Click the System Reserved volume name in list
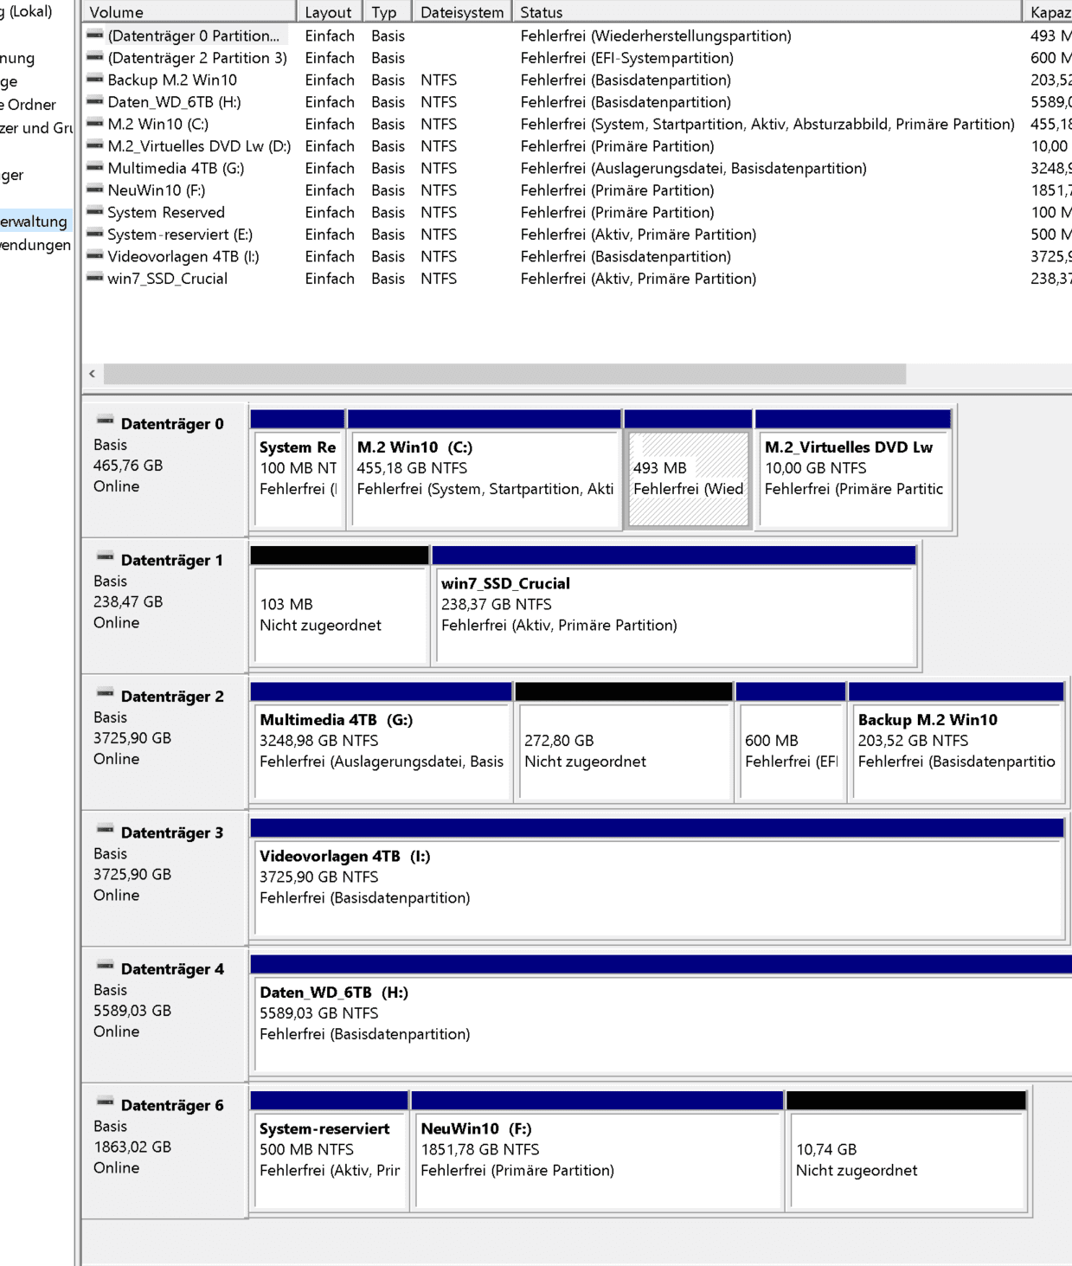1072x1266 pixels. 166,212
